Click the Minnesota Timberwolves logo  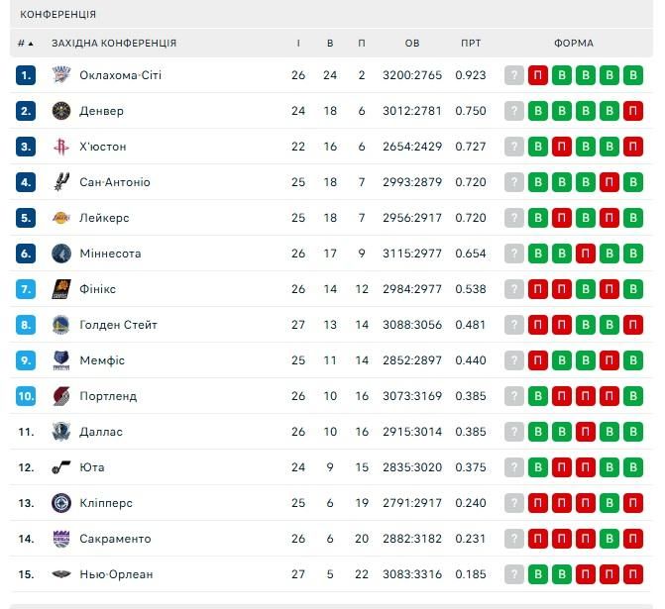click(x=60, y=254)
